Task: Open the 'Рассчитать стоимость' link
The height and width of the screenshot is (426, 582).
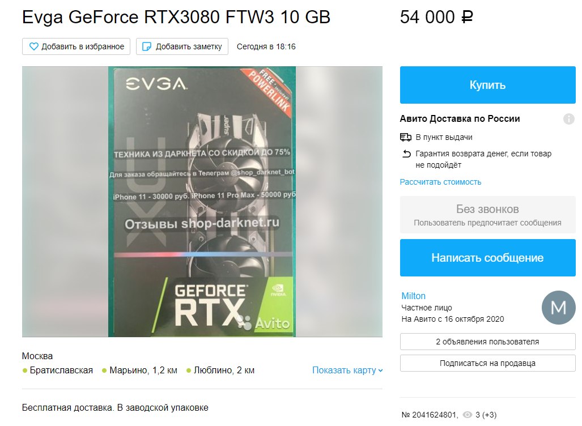Action: [x=440, y=182]
